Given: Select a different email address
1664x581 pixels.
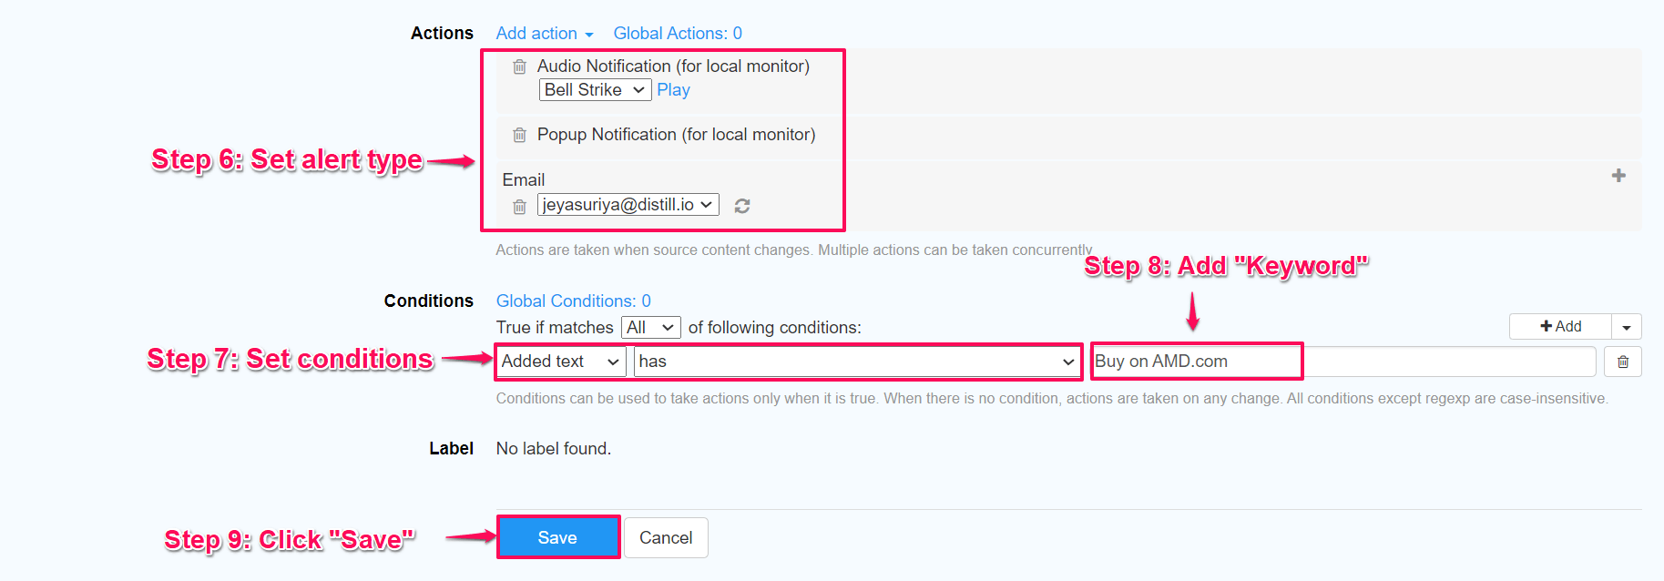Looking at the screenshot, I should (628, 204).
